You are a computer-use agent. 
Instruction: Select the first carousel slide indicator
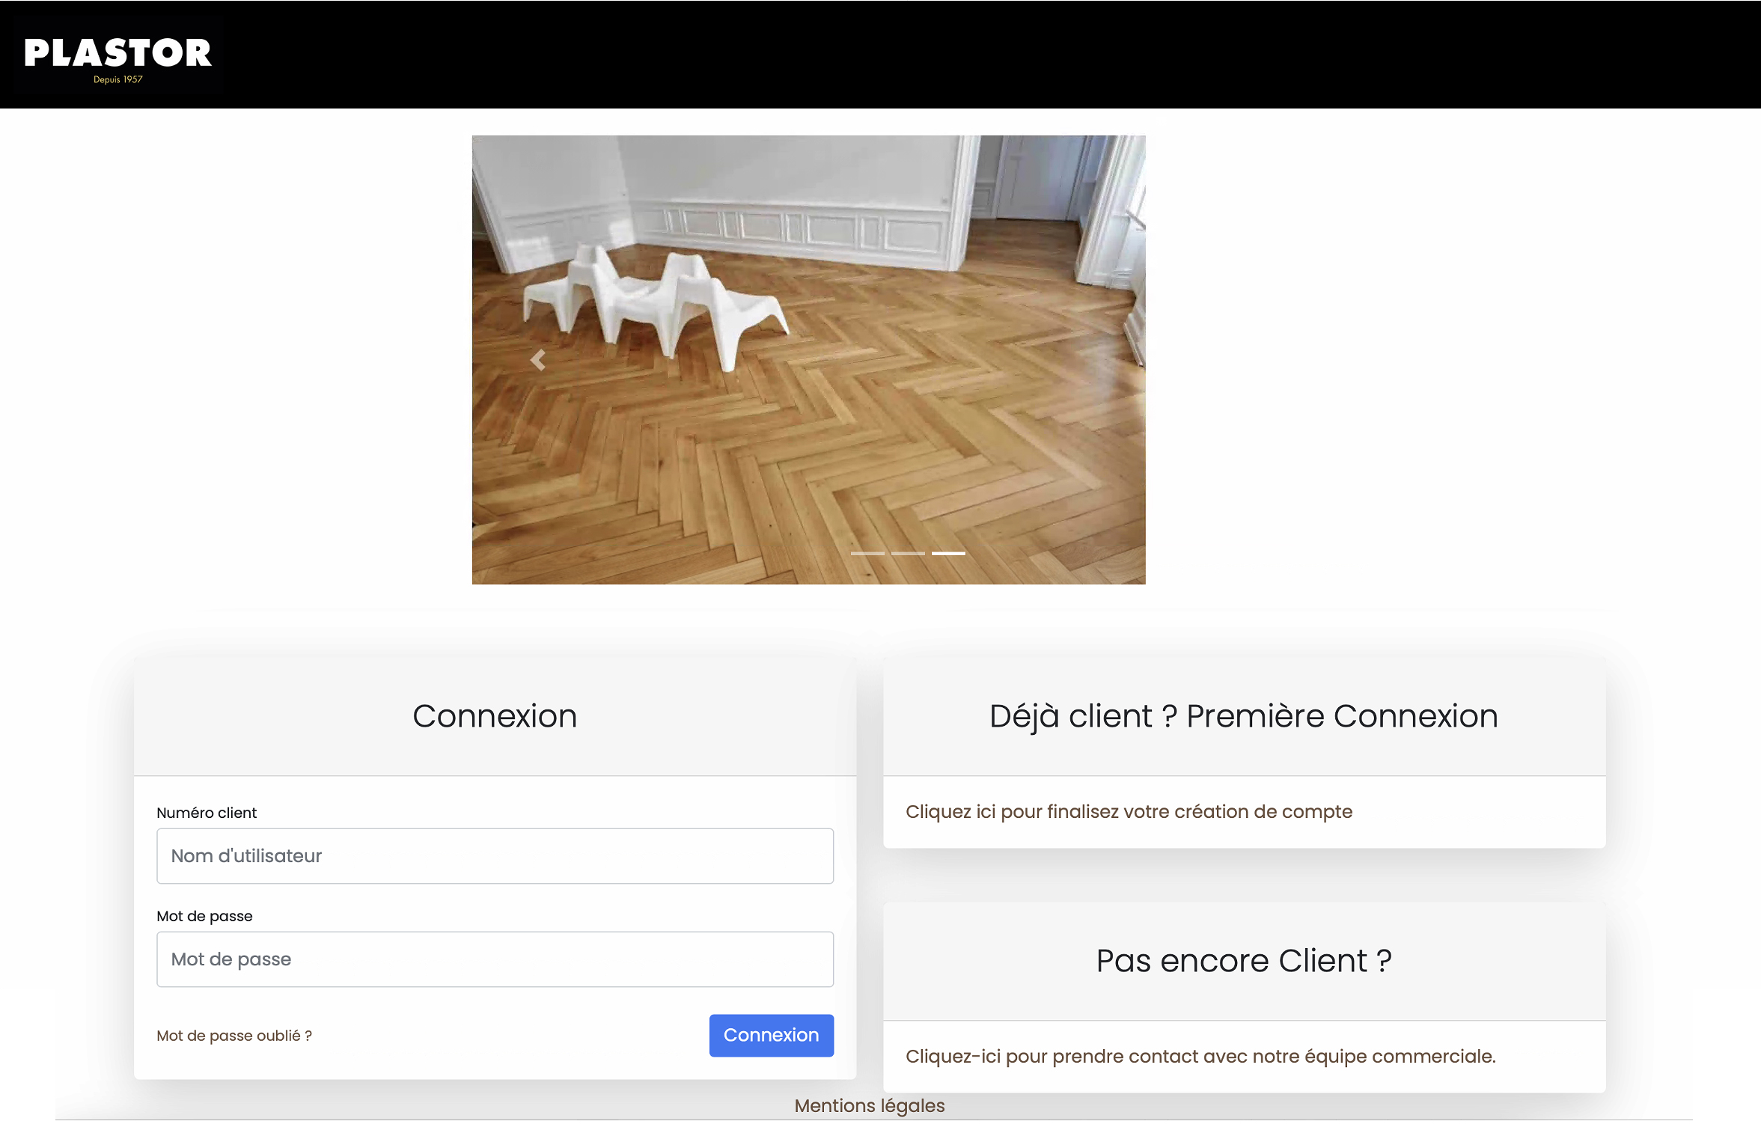click(867, 553)
